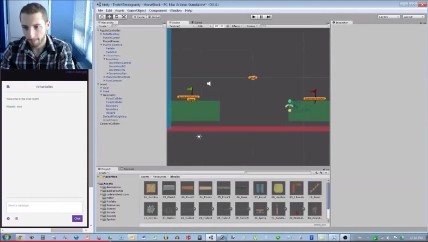Open the Layers dropdown
The image size is (428, 242).
[x=389, y=17]
